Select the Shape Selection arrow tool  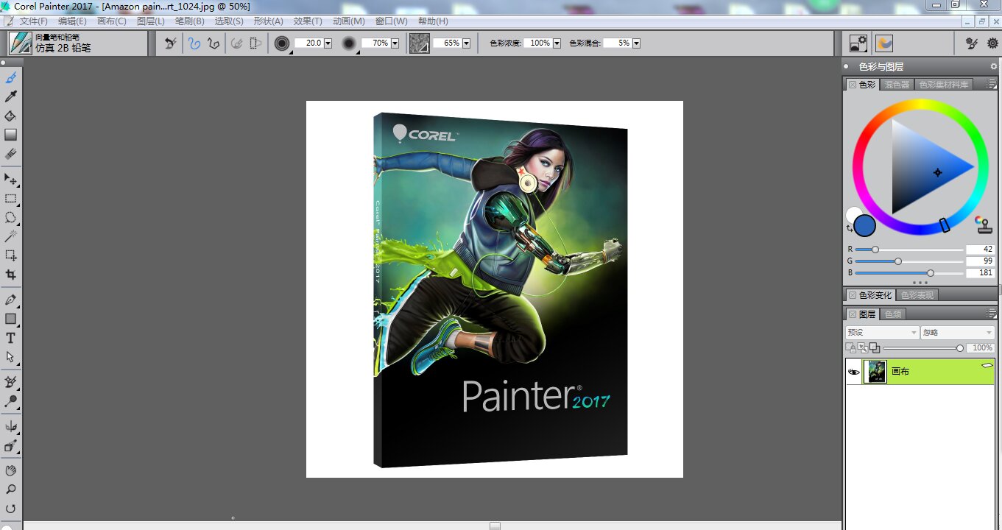click(11, 357)
